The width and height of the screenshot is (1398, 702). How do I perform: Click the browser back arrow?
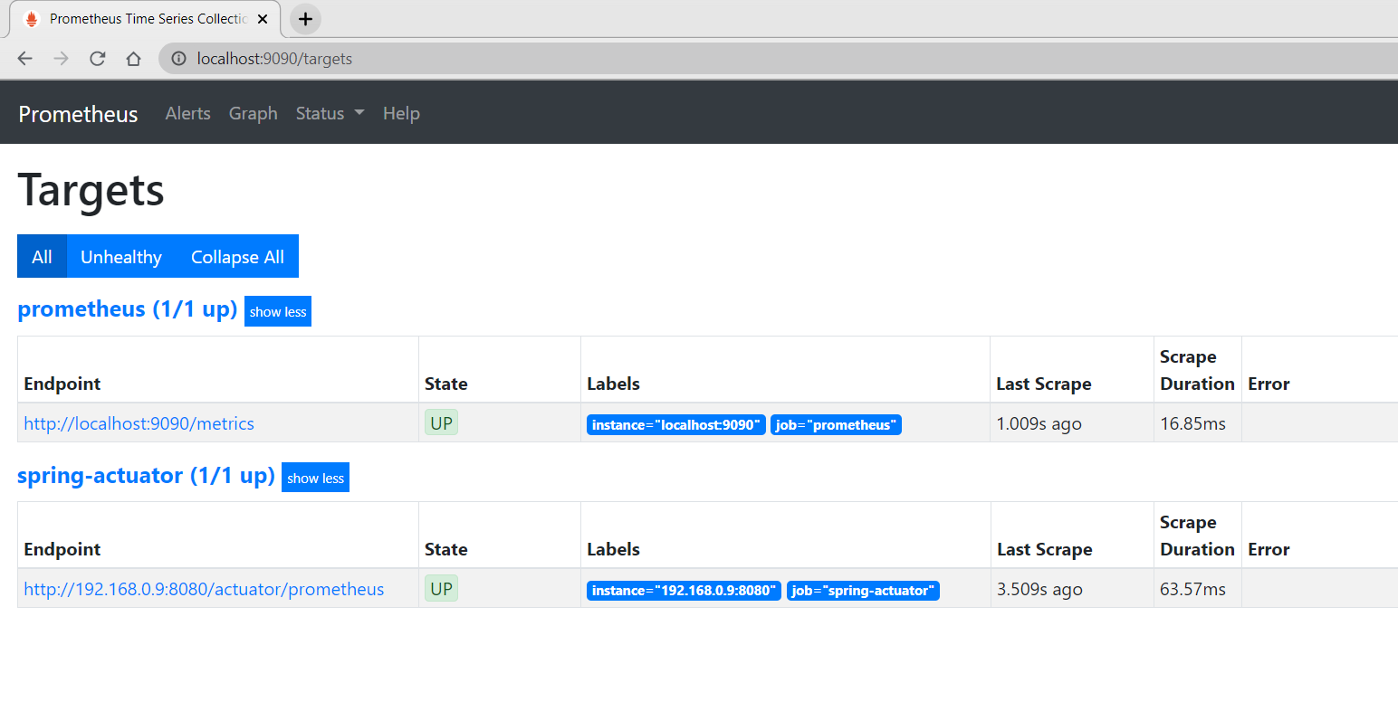[24, 59]
